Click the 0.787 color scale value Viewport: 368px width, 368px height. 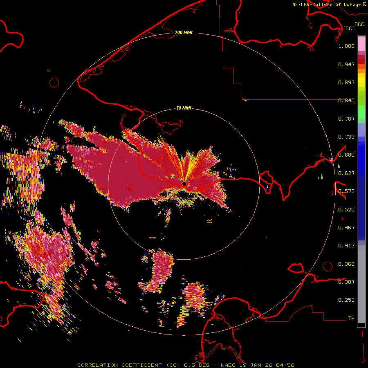point(346,119)
